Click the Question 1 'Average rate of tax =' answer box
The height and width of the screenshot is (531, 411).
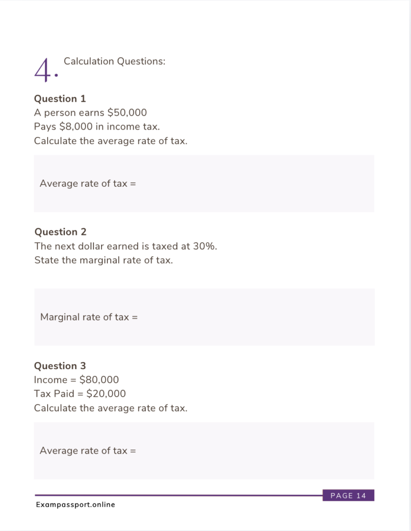point(204,184)
